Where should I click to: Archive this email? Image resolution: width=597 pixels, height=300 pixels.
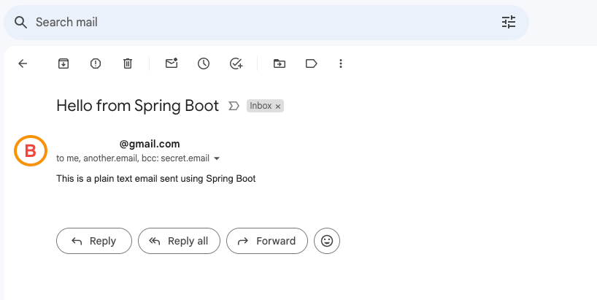[63, 64]
